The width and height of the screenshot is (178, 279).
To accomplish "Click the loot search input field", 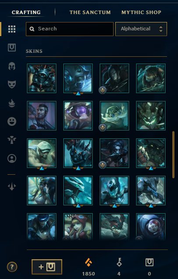I will point(70,29).
